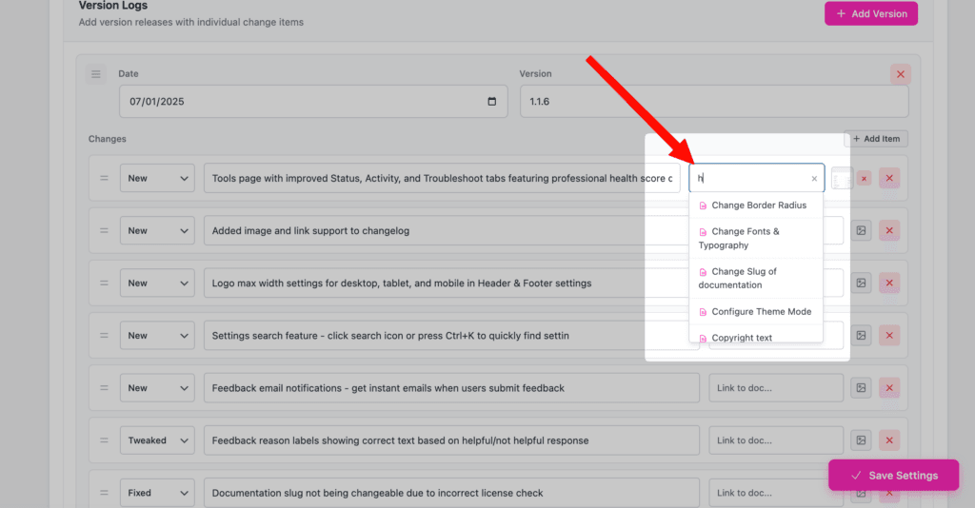Click the Add Item button
This screenshot has width=975, height=508.
point(875,139)
